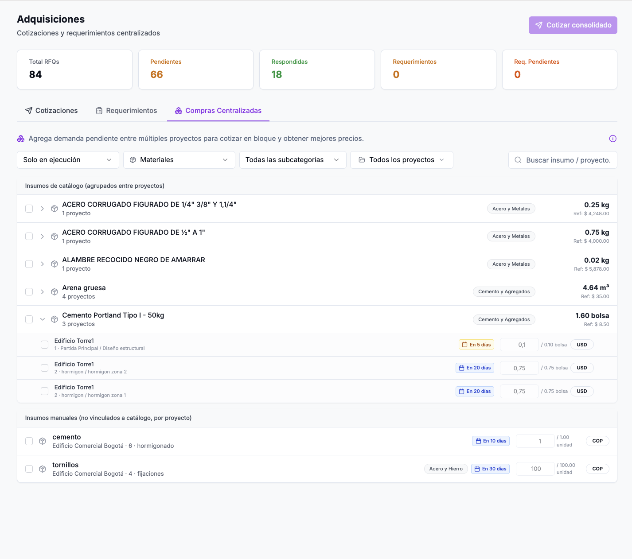Switch to Requerimientos tab

coord(126,111)
